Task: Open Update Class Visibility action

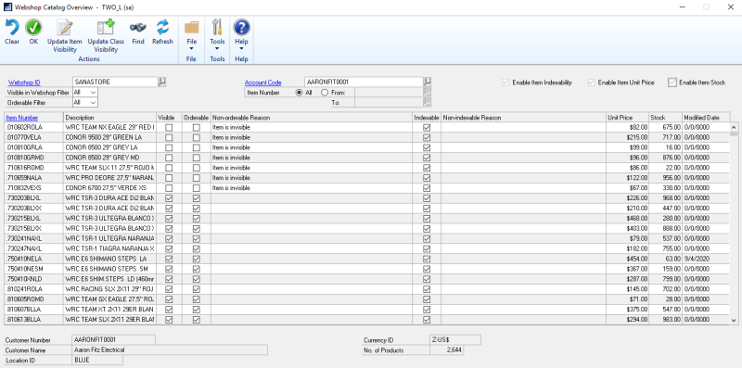Action: coord(106,35)
